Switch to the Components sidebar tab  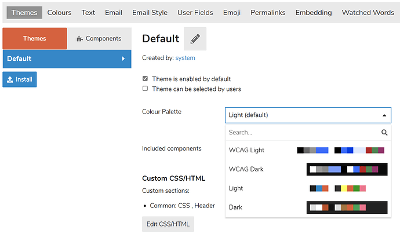click(x=99, y=38)
